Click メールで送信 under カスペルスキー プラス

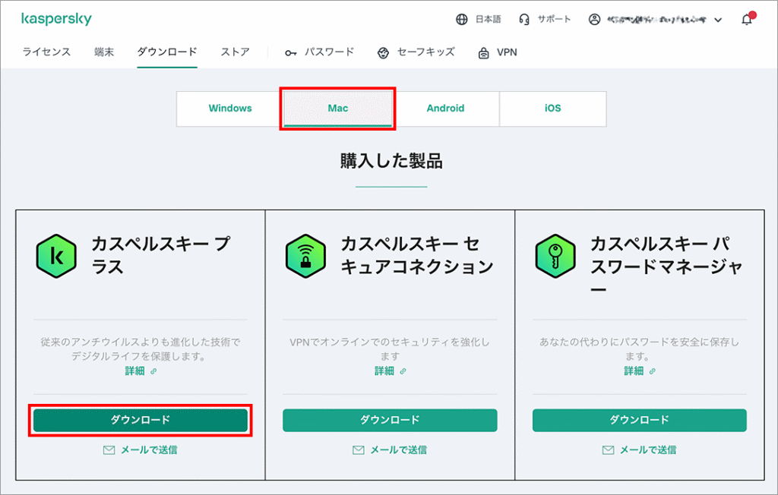(x=149, y=450)
